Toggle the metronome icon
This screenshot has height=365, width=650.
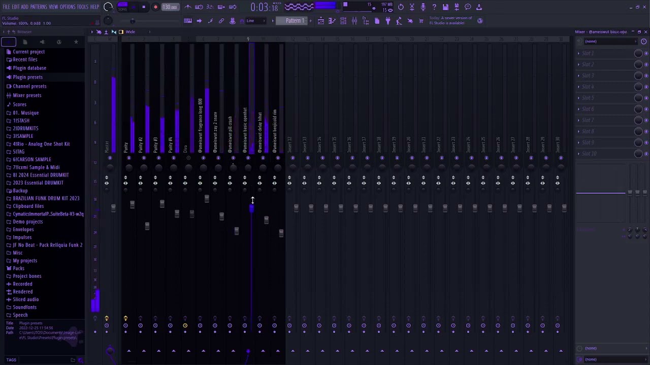coord(188,7)
